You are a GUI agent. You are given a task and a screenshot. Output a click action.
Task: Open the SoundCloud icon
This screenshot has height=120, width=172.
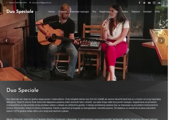(159, 3)
